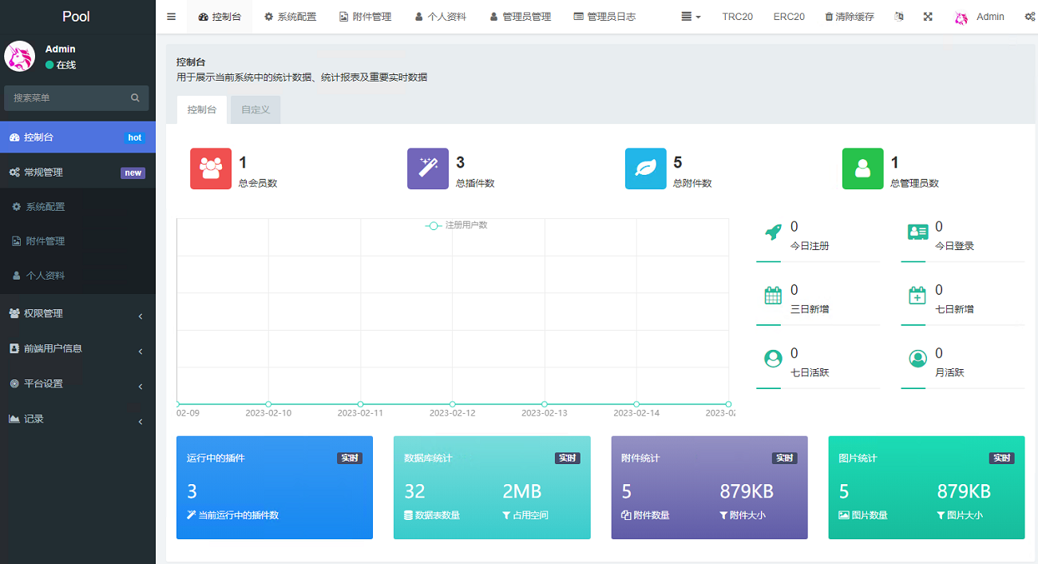The height and width of the screenshot is (564, 1038).
Task: Click the hamburger sidebar toggle icon
Action: [171, 17]
